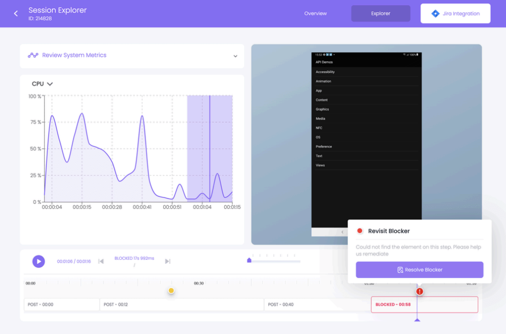Select the POST - 00:40 step
This screenshot has height=334, width=506.
[317, 305]
